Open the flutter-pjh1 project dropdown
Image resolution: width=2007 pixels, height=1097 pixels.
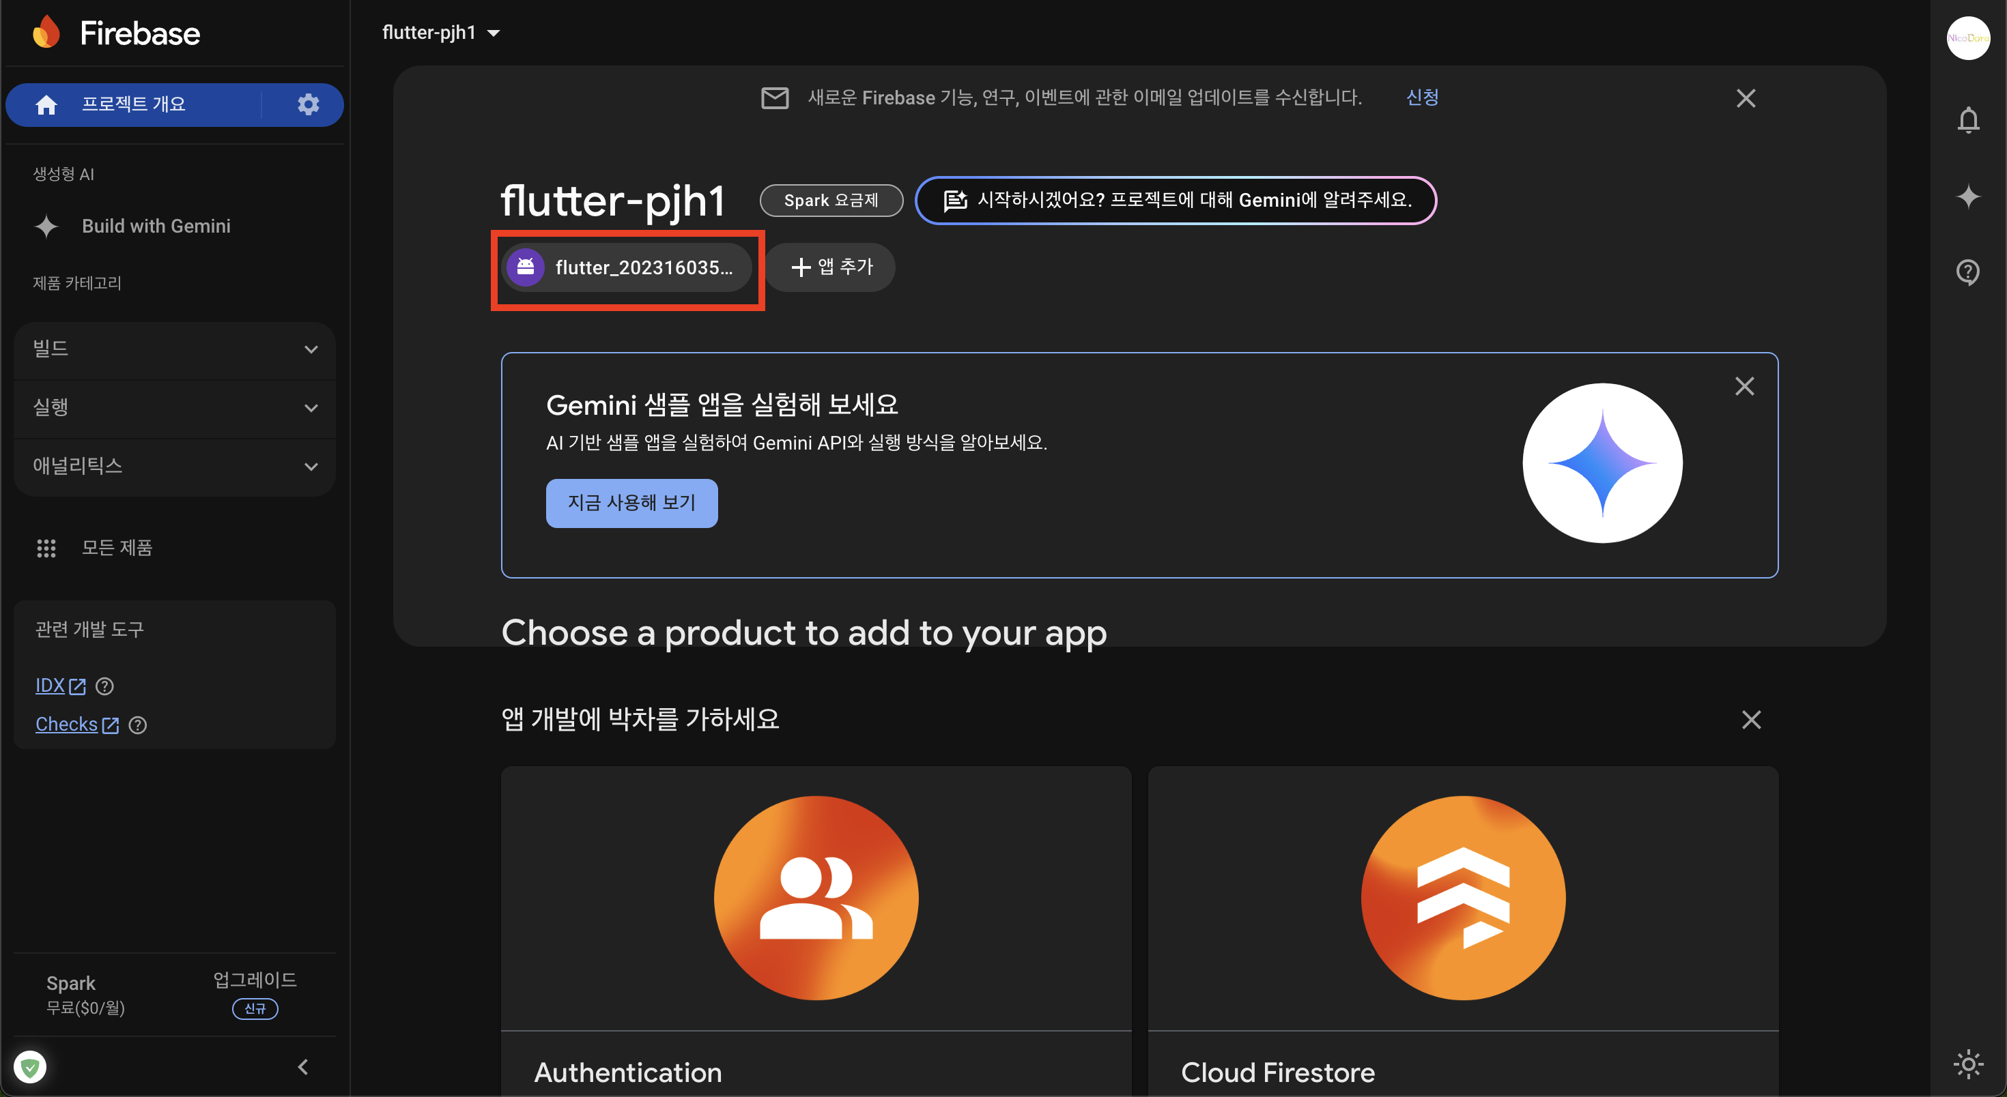pos(441,33)
